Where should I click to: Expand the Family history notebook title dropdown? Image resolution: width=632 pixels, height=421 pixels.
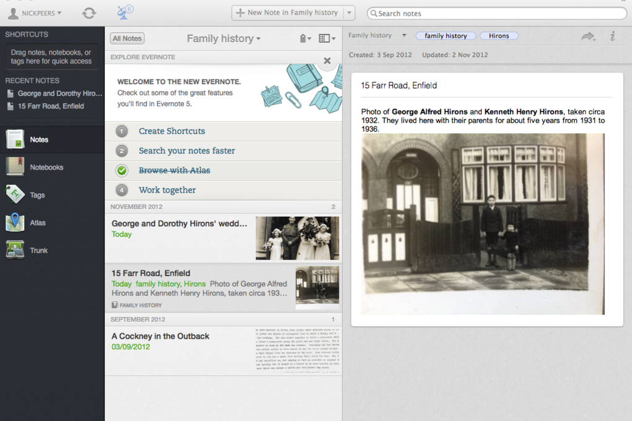(x=258, y=38)
